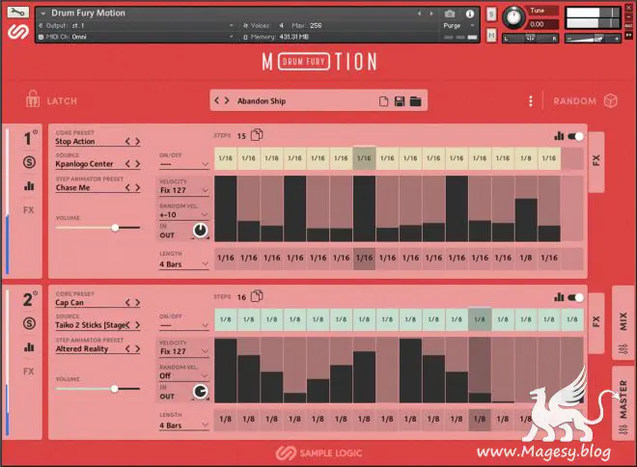Viewport: 637px width, 467px height.
Task: Toggle core 1 step animator switch
Action: pos(575,136)
